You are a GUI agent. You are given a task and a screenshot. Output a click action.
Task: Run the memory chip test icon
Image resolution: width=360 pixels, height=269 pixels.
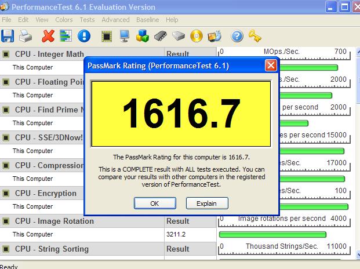161,36
